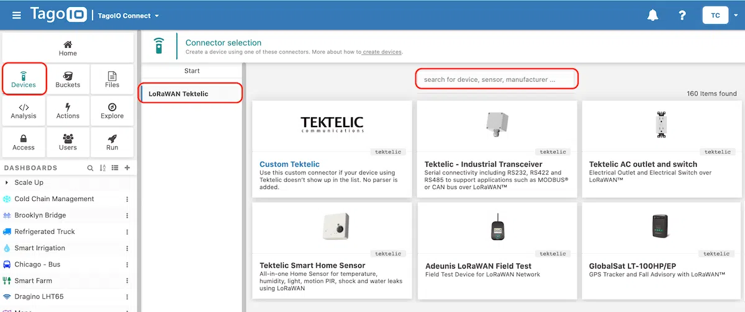
Task: Select the Start tab
Action: pyautogui.click(x=192, y=71)
